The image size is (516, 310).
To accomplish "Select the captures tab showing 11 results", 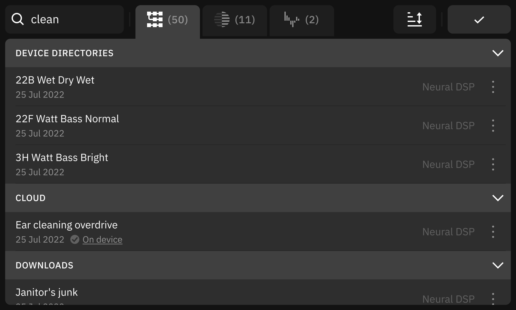I will (x=234, y=20).
